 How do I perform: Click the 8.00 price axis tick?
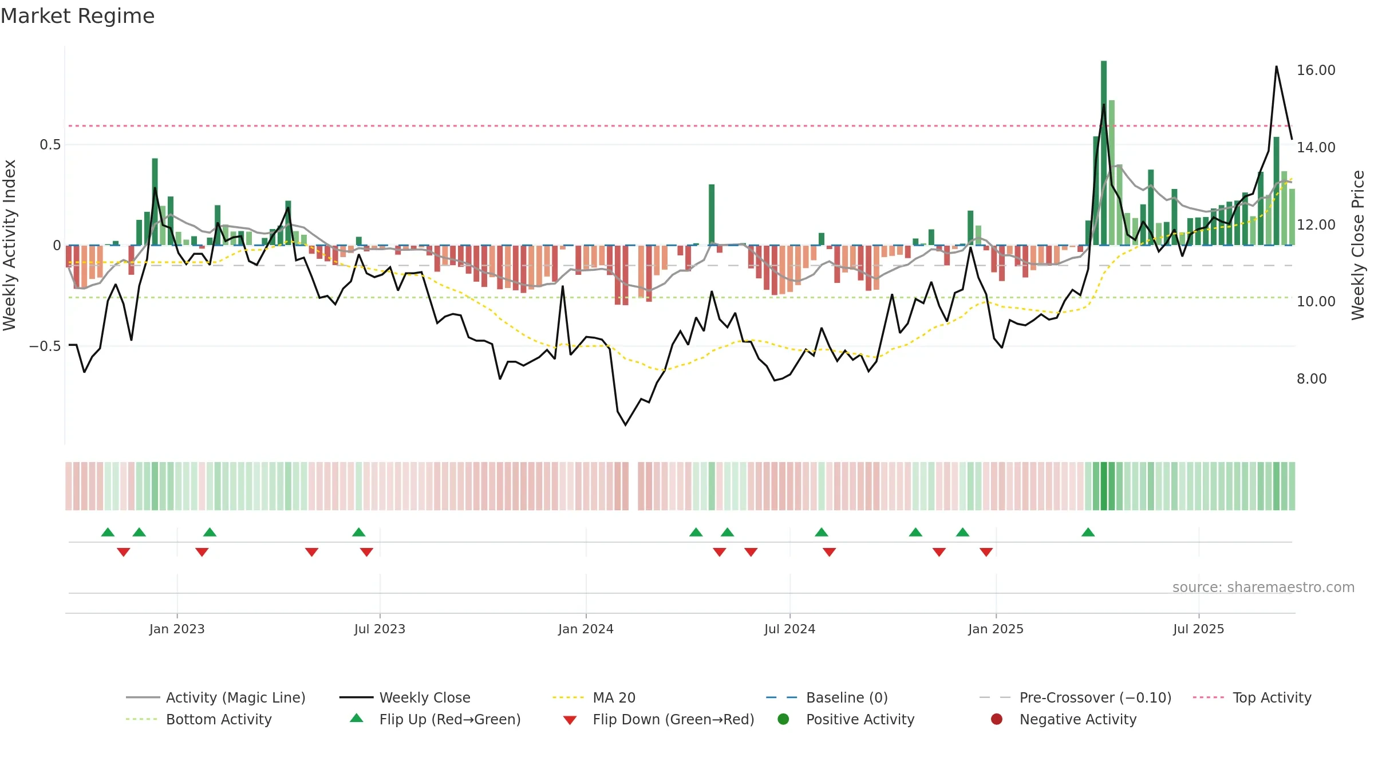[1312, 378]
